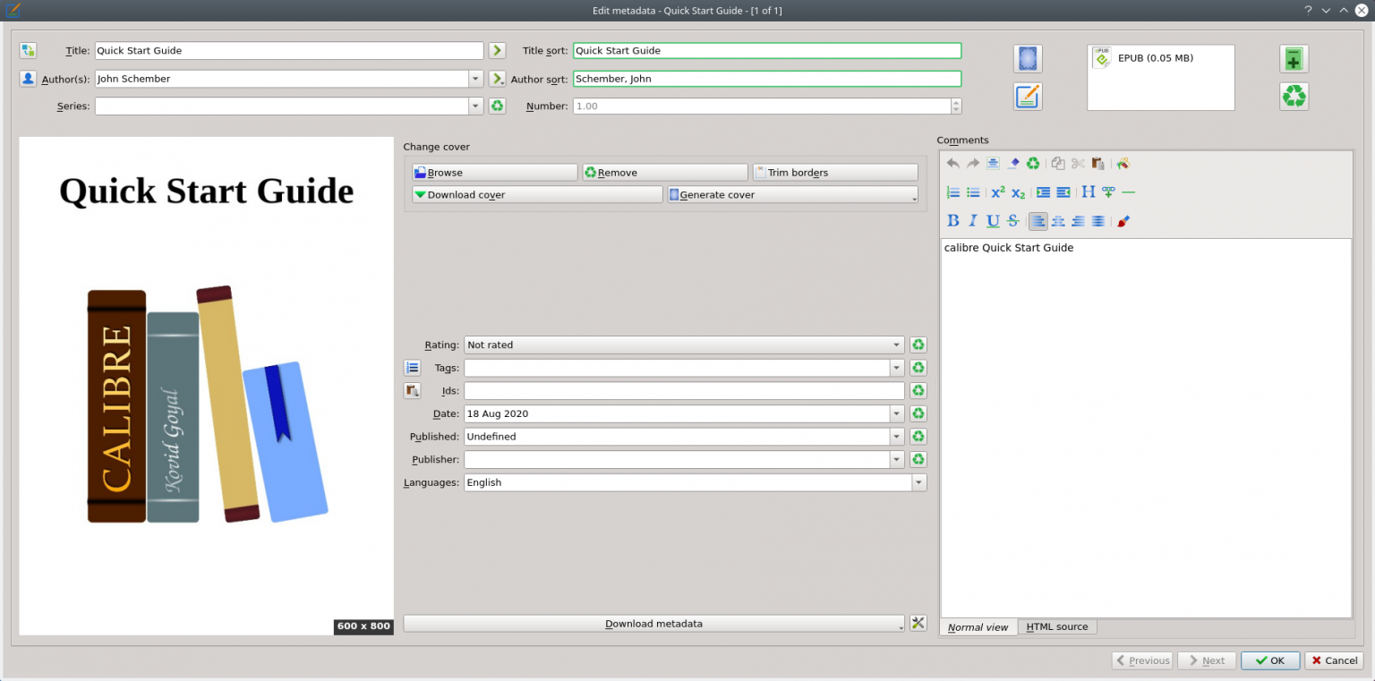This screenshot has width=1375, height=681.
Task: Expand the Series dropdown arrow
Action: tap(475, 106)
